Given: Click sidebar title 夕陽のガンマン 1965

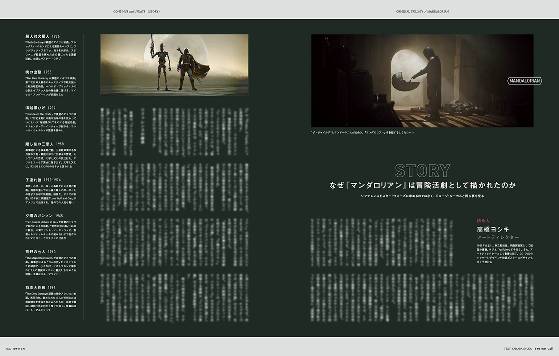Looking at the screenshot, I should tap(44, 216).
